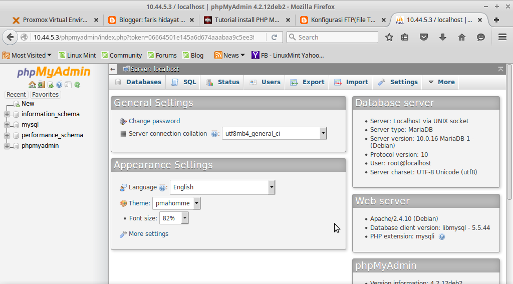Click the Log out door icon
Viewport: 513px width, 284px height.
coord(41,85)
